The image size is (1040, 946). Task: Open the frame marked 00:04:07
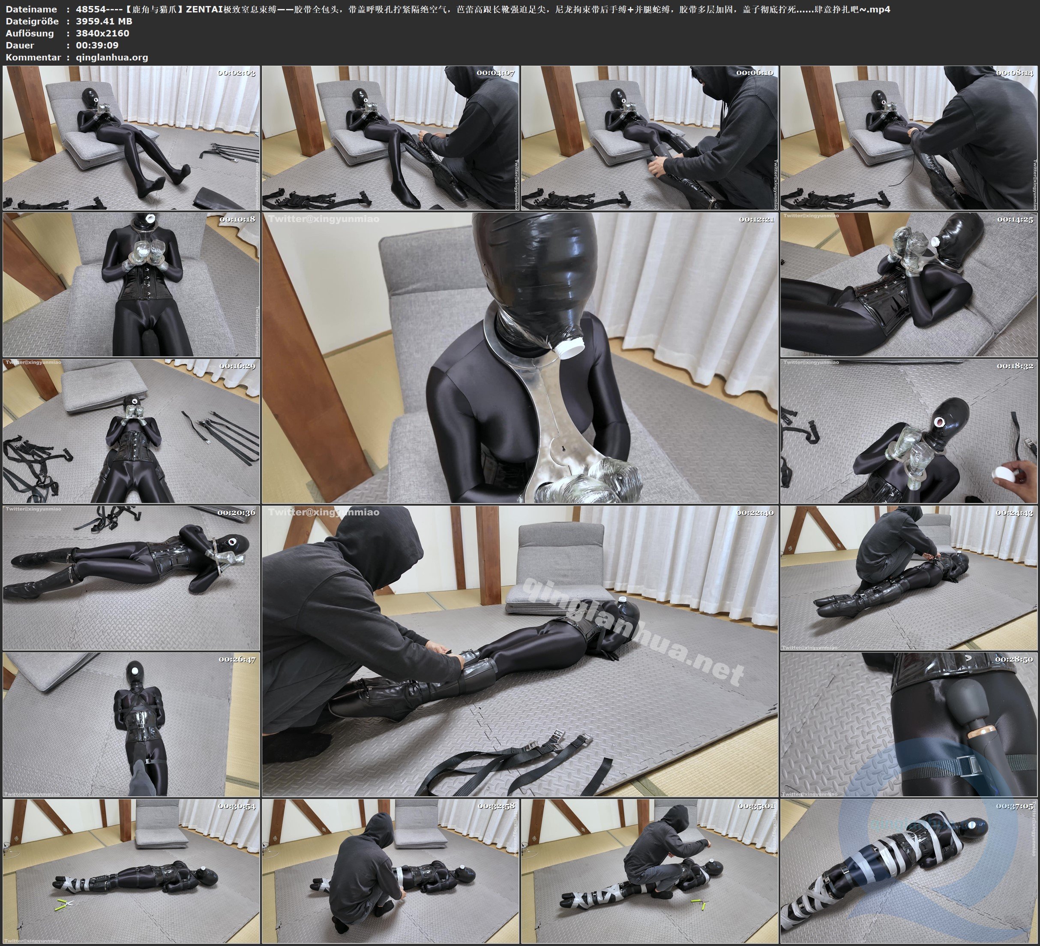point(390,138)
